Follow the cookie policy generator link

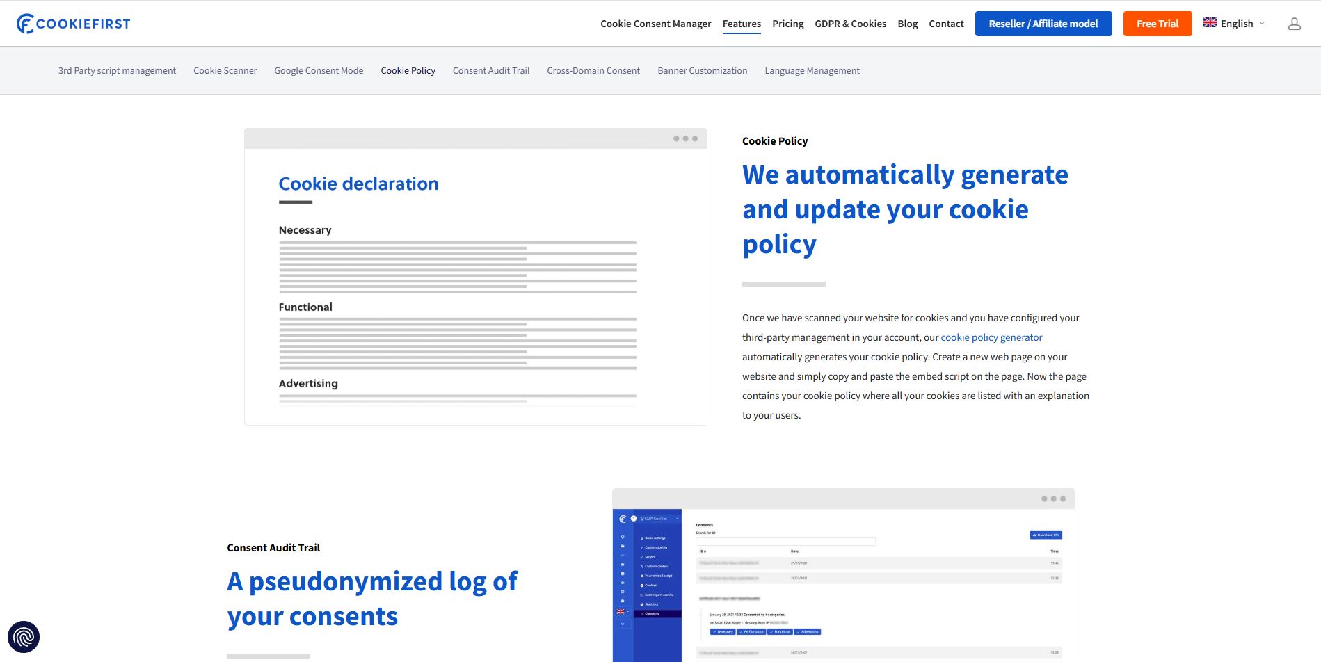[x=991, y=337]
